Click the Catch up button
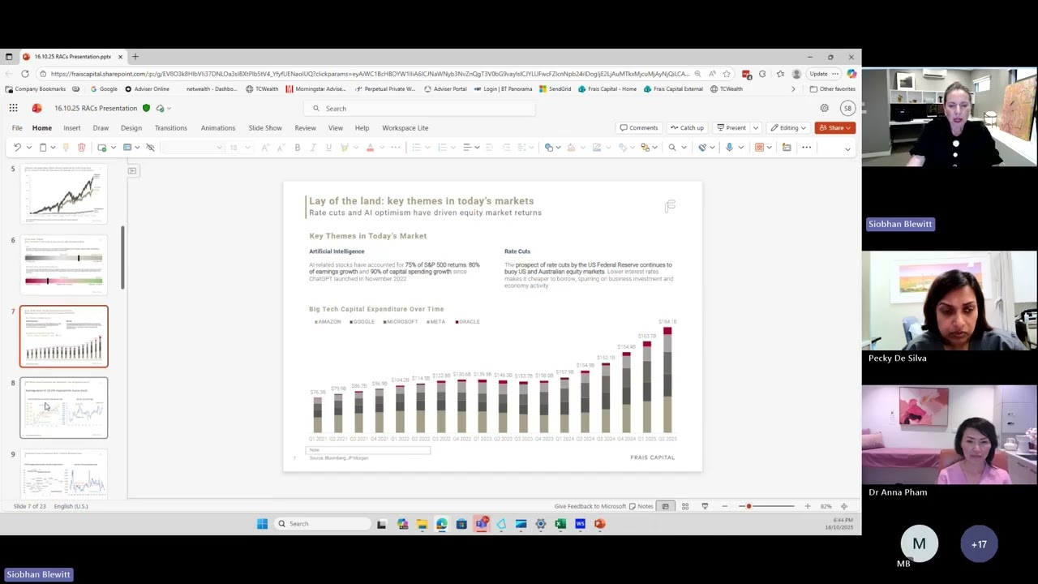 tap(687, 127)
